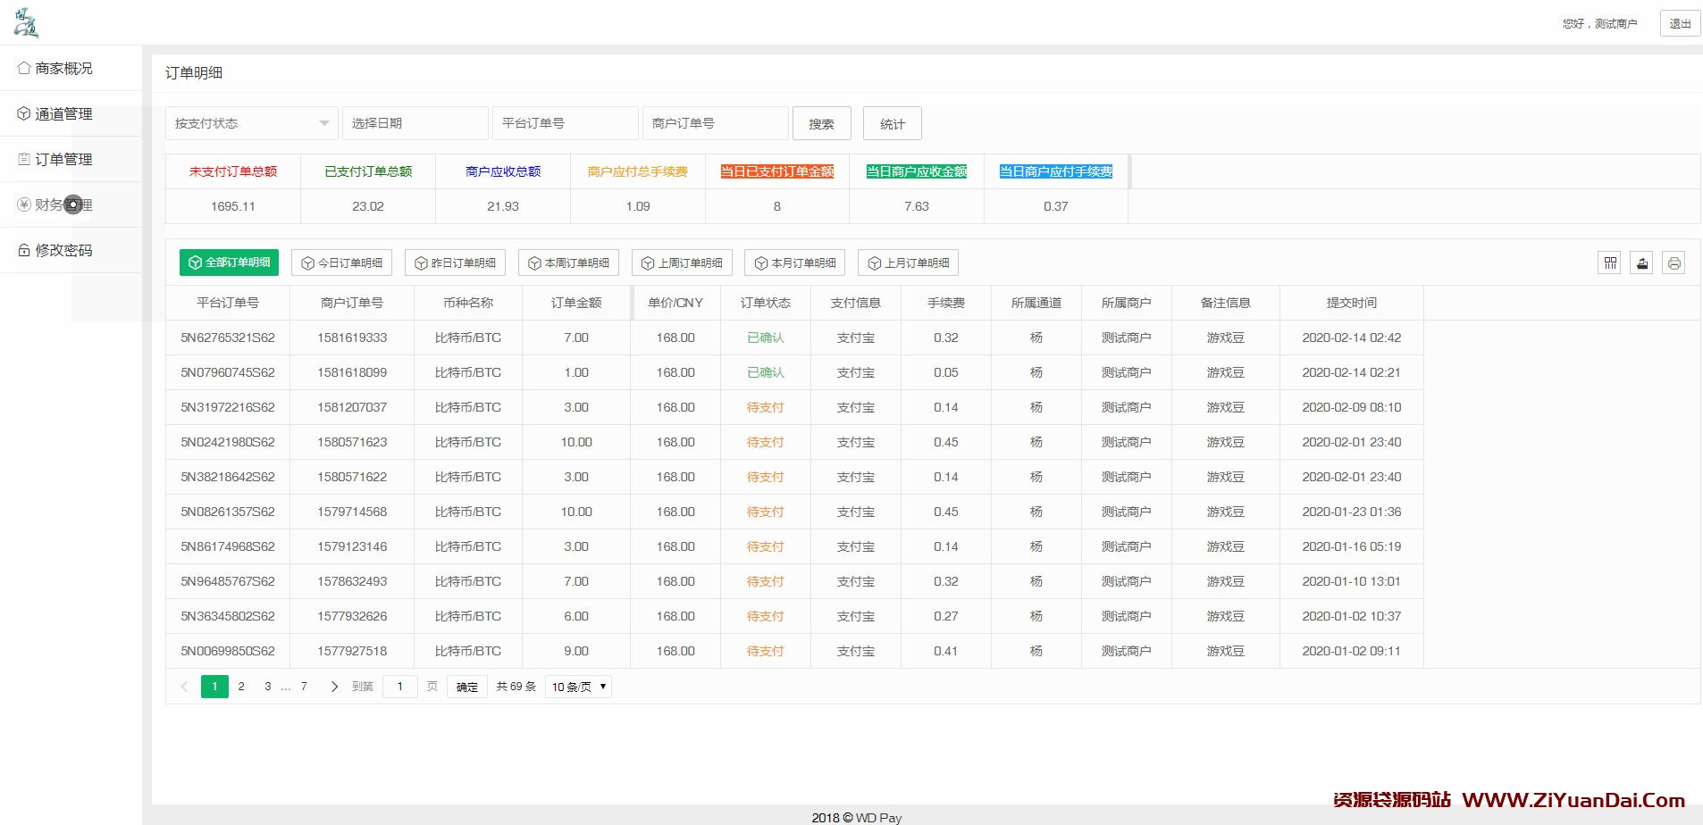Click merchant order 1580571623
Viewport: 1703px width, 825px height.
click(x=352, y=442)
